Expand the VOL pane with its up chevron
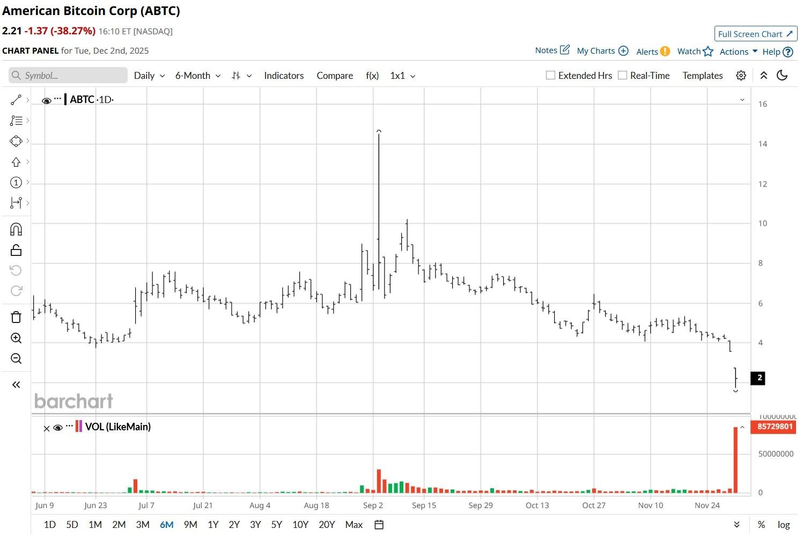Screen dimensions: 803x536 [742, 427]
